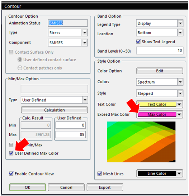Open the Legend Type Display dropdown
Viewport: 189px width, 196px height.
(x=180, y=23)
